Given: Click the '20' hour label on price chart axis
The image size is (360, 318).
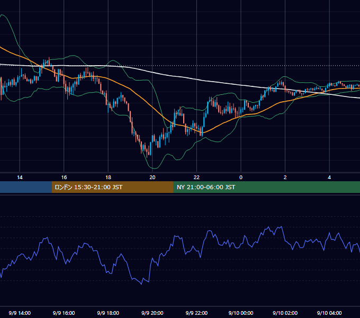Looking at the screenshot, I should [152, 178].
